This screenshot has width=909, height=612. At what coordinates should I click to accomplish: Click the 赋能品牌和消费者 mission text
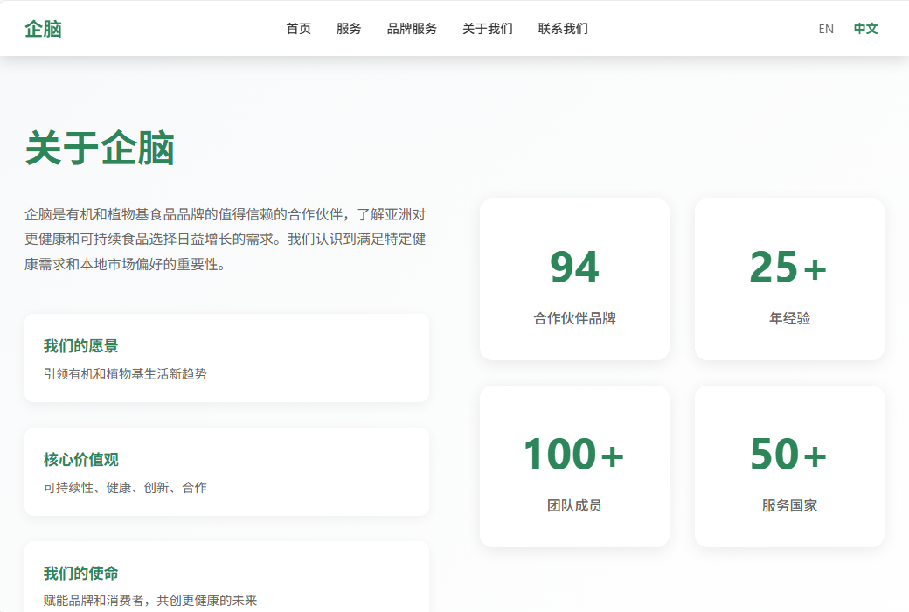[150, 601]
